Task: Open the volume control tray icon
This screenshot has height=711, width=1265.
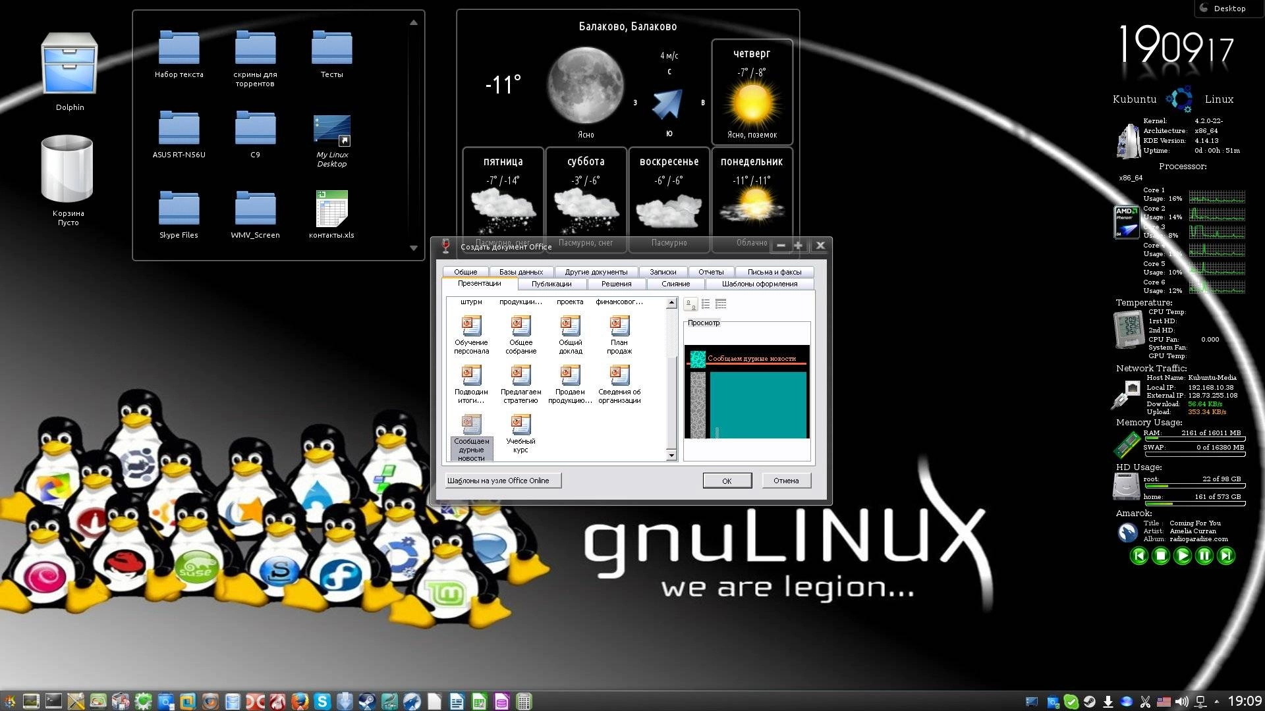Action: click(x=1182, y=702)
